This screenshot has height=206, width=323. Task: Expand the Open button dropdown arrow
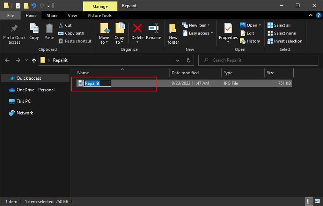click(x=260, y=25)
